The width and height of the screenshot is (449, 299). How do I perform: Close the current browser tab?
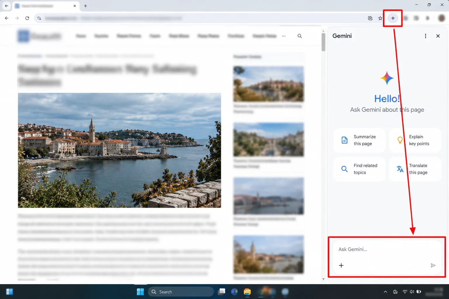75,6
